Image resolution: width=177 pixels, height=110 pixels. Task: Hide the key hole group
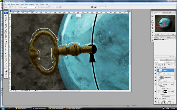[155, 67]
